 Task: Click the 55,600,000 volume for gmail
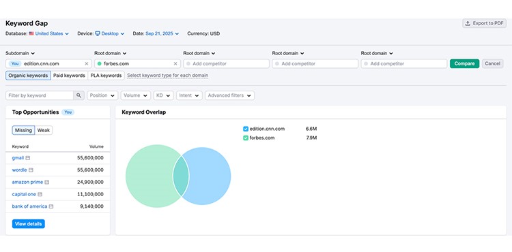tap(90, 158)
